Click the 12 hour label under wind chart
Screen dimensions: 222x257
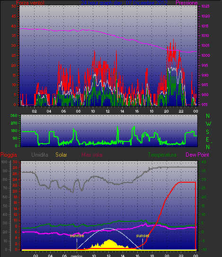coord(107,111)
